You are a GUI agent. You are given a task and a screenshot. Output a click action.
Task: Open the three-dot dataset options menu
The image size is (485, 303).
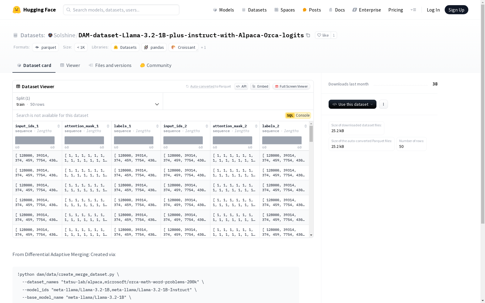383,104
